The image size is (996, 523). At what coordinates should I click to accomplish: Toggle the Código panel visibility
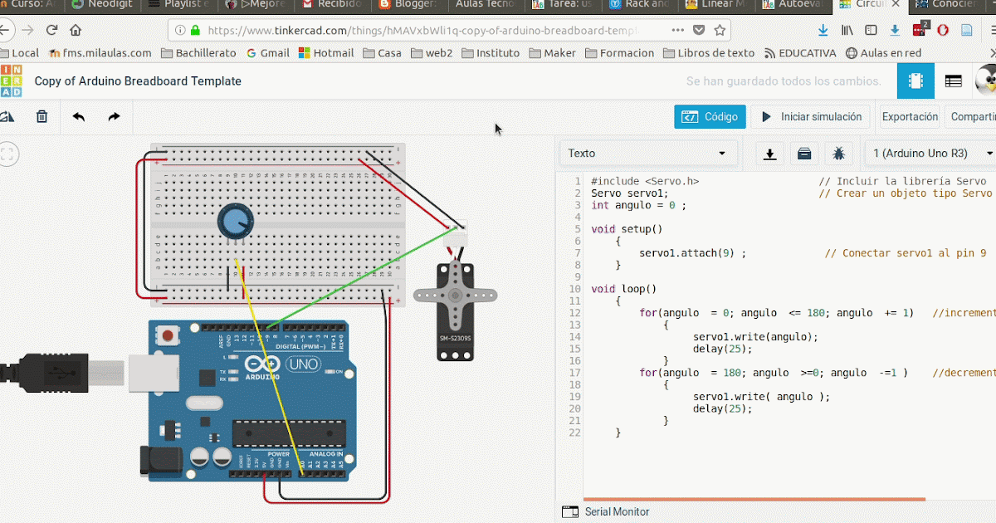pos(710,116)
